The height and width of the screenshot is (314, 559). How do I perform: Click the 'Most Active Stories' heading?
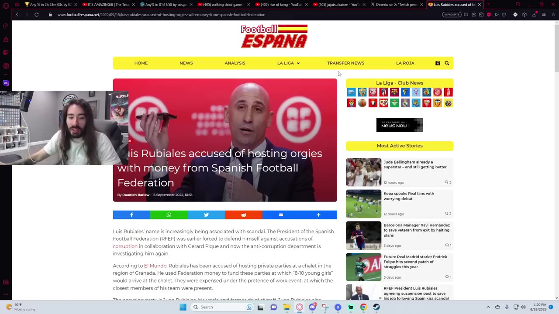tap(400, 146)
